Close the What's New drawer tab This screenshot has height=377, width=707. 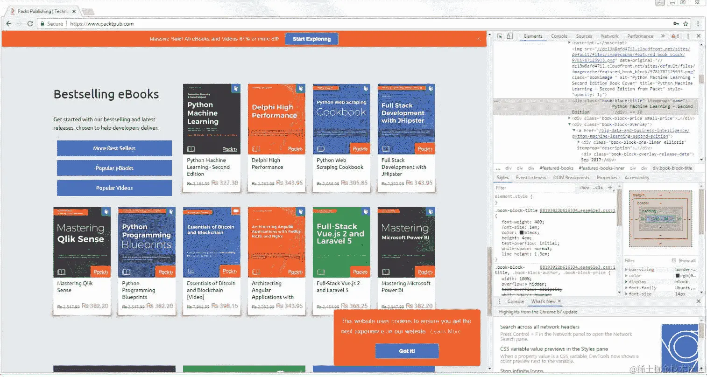coord(559,301)
